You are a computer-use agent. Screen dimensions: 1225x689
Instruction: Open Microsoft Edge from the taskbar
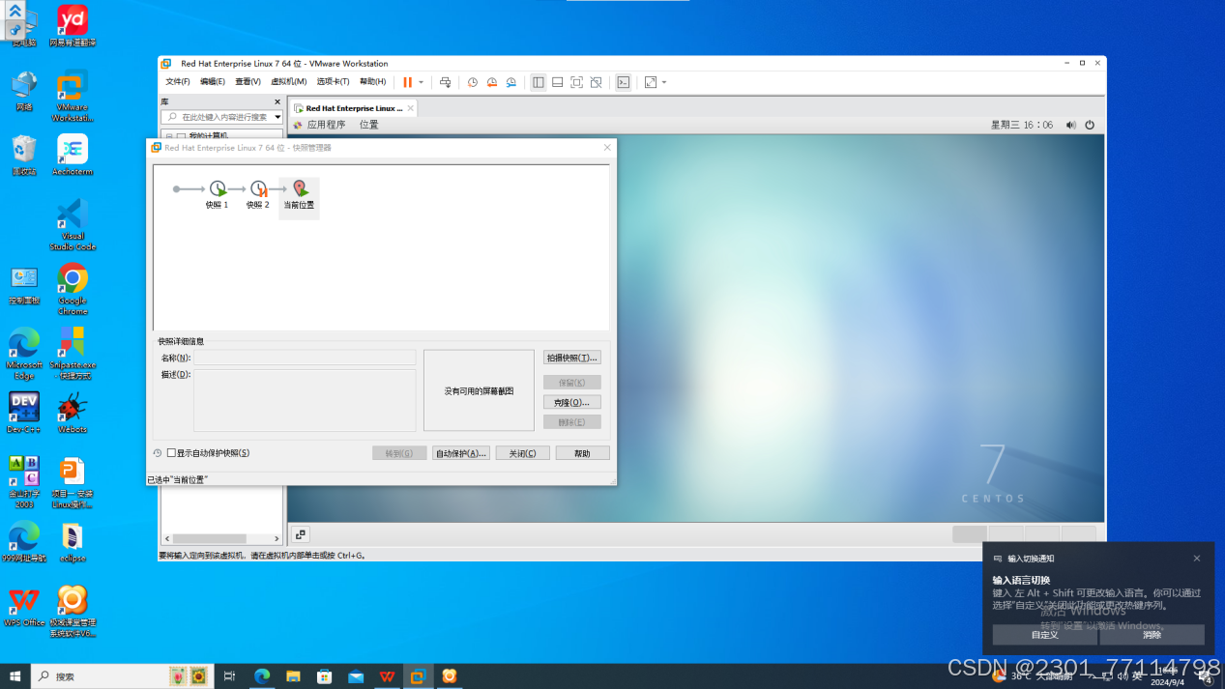(x=262, y=676)
